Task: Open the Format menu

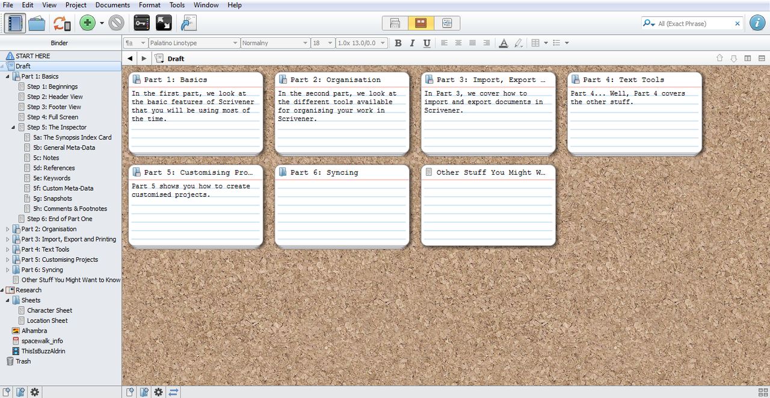Action: [150, 5]
